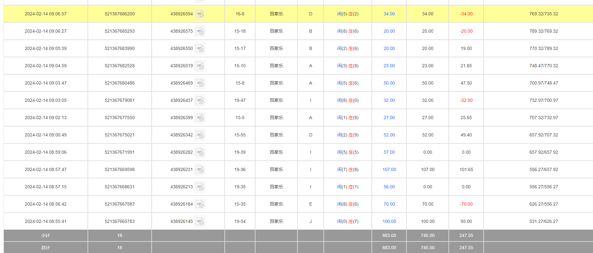Click video replay icon for round 438926575
Screen dimensions: 593x253
tap(200, 31)
